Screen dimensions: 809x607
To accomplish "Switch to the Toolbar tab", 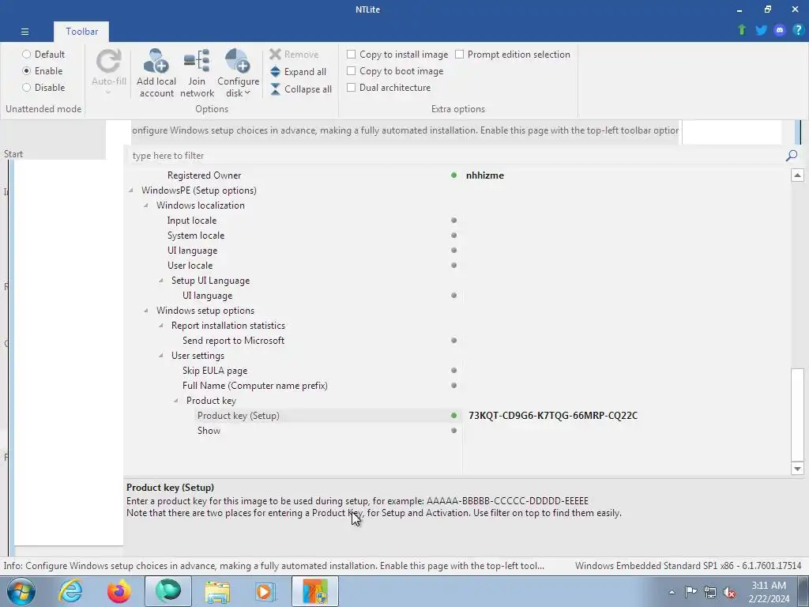I will (81, 32).
